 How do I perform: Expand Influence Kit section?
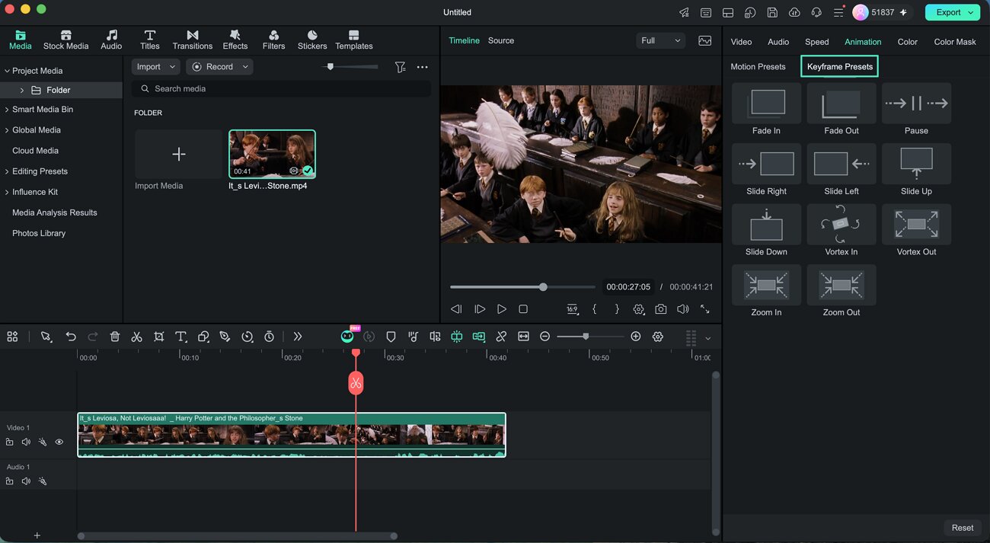[7, 192]
